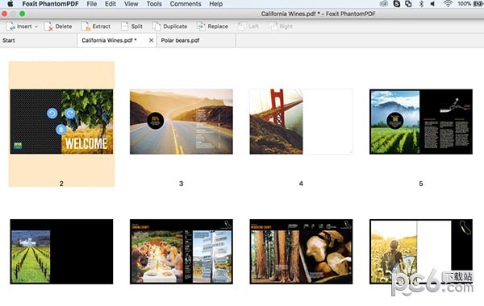Click the volume menu bar icon
The width and height of the screenshot is (484, 306).
click(x=432, y=4)
